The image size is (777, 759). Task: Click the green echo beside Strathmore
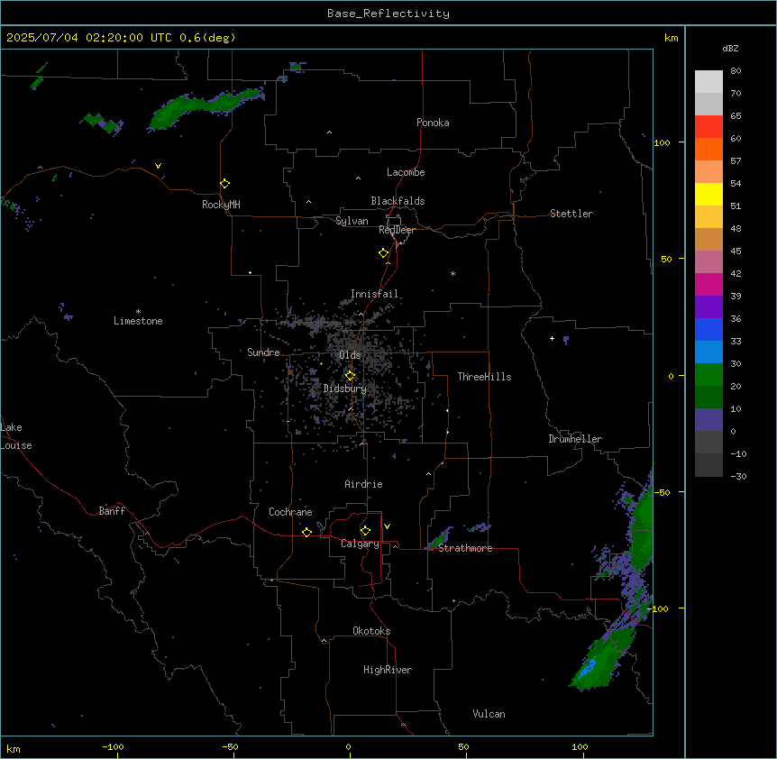coord(439,538)
